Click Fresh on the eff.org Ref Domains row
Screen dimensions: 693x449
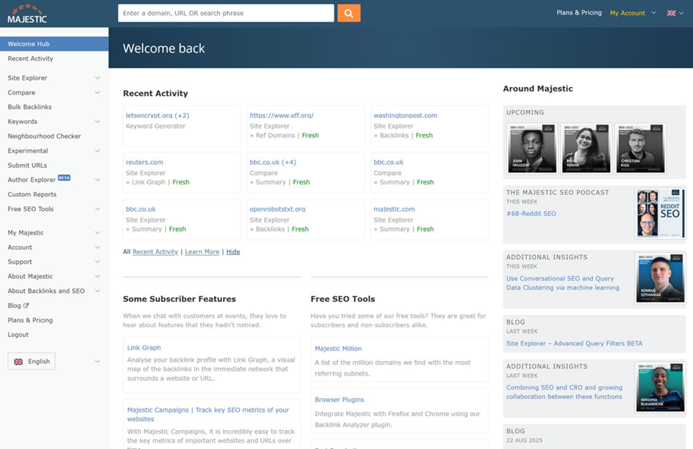[310, 136]
